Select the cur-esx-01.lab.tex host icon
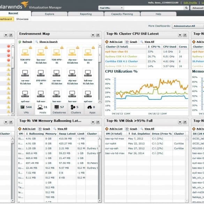This screenshot has height=204, width=204. [x=25, y=73]
